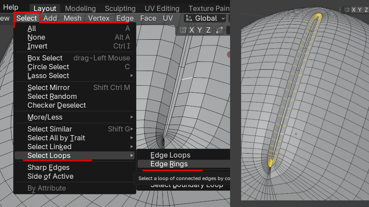Image resolution: width=369 pixels, height=207 pixels.
Task: Toggle Z axis mirror in left viewport
Action: tap(209, 30)
